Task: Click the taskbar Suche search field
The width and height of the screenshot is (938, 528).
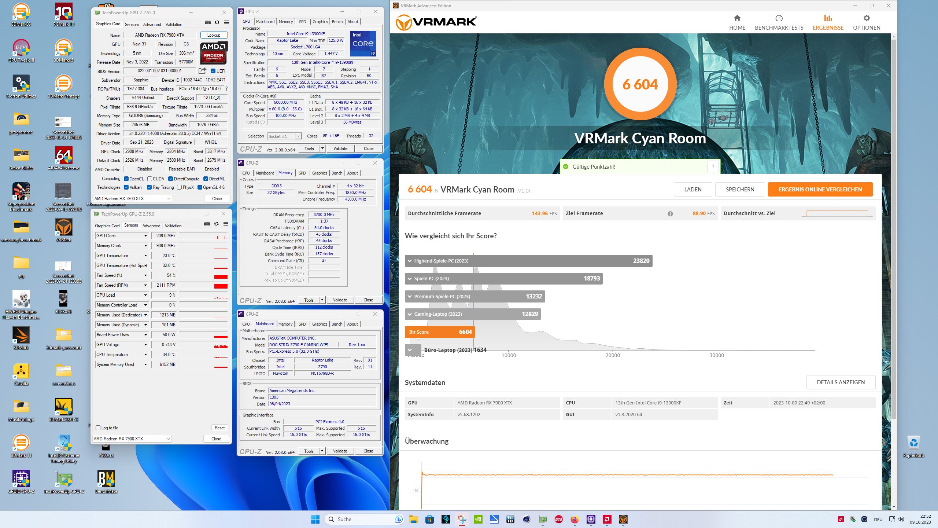Action: (x=364, y=519)
